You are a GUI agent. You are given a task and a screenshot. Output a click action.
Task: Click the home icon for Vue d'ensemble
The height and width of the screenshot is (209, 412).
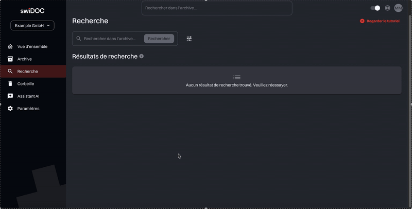[10, 46]
